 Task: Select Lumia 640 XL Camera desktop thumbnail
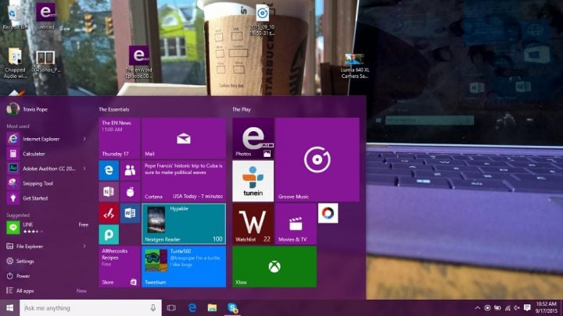[x=354, y=66]
